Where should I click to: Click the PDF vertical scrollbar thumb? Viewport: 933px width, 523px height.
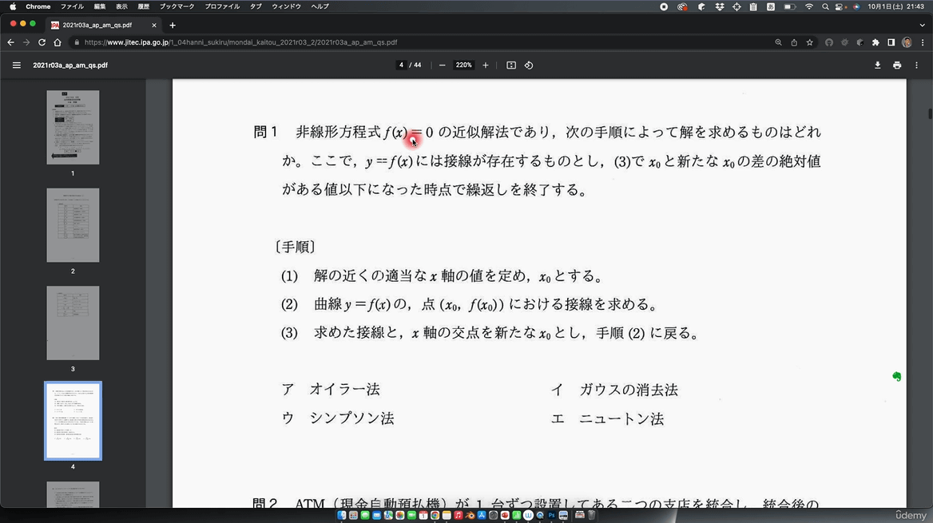(x=930, y=113)
